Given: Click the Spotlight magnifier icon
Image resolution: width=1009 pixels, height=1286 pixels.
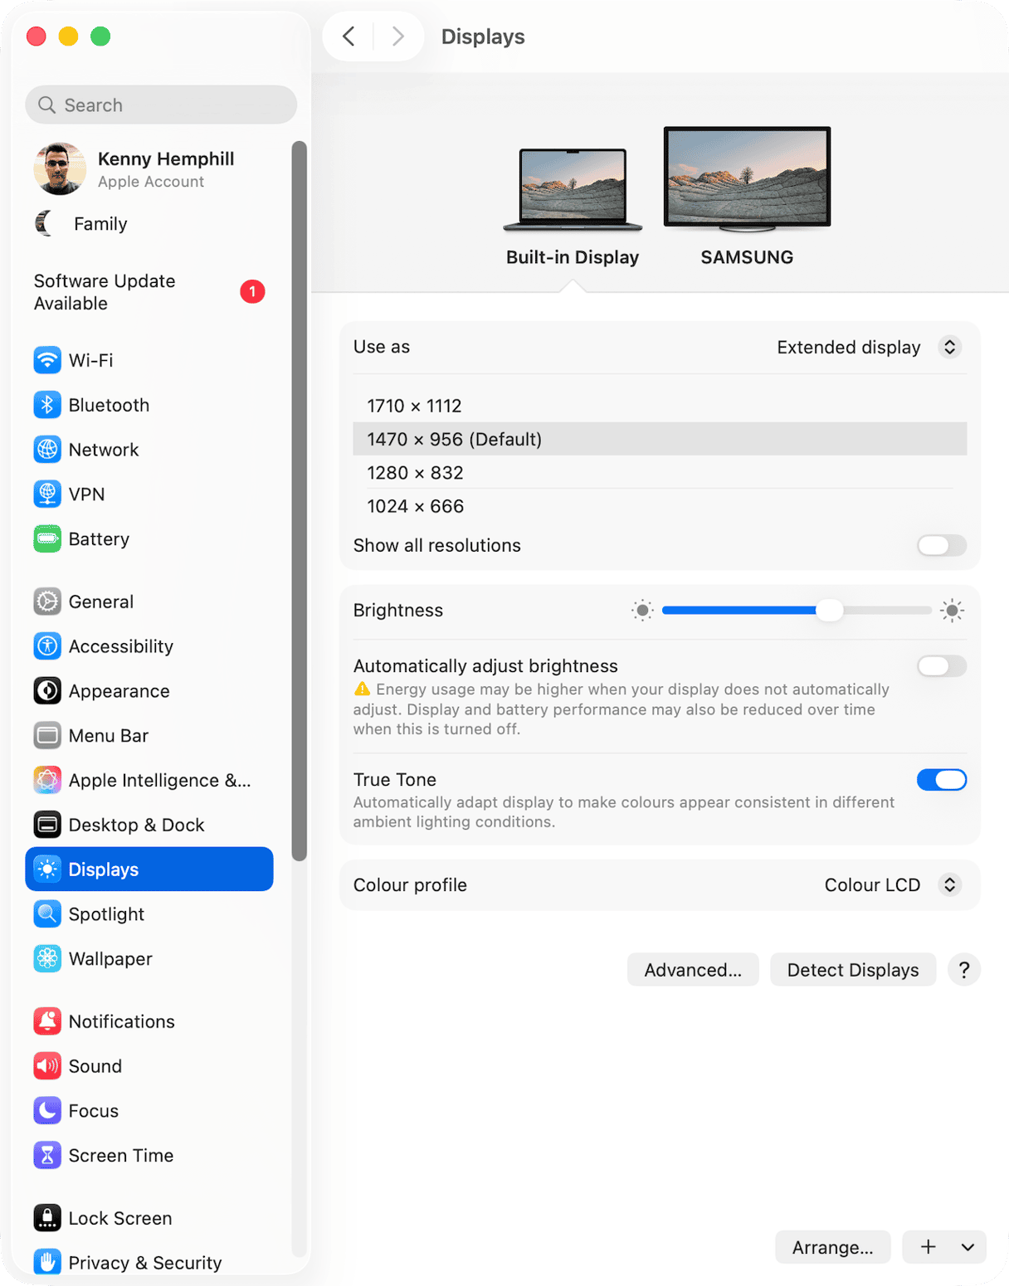Looking at the screenshot, I should [x=47, y=914].
